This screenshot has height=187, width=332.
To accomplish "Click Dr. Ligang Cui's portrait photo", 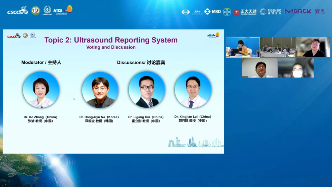I will tap(147, 90).
